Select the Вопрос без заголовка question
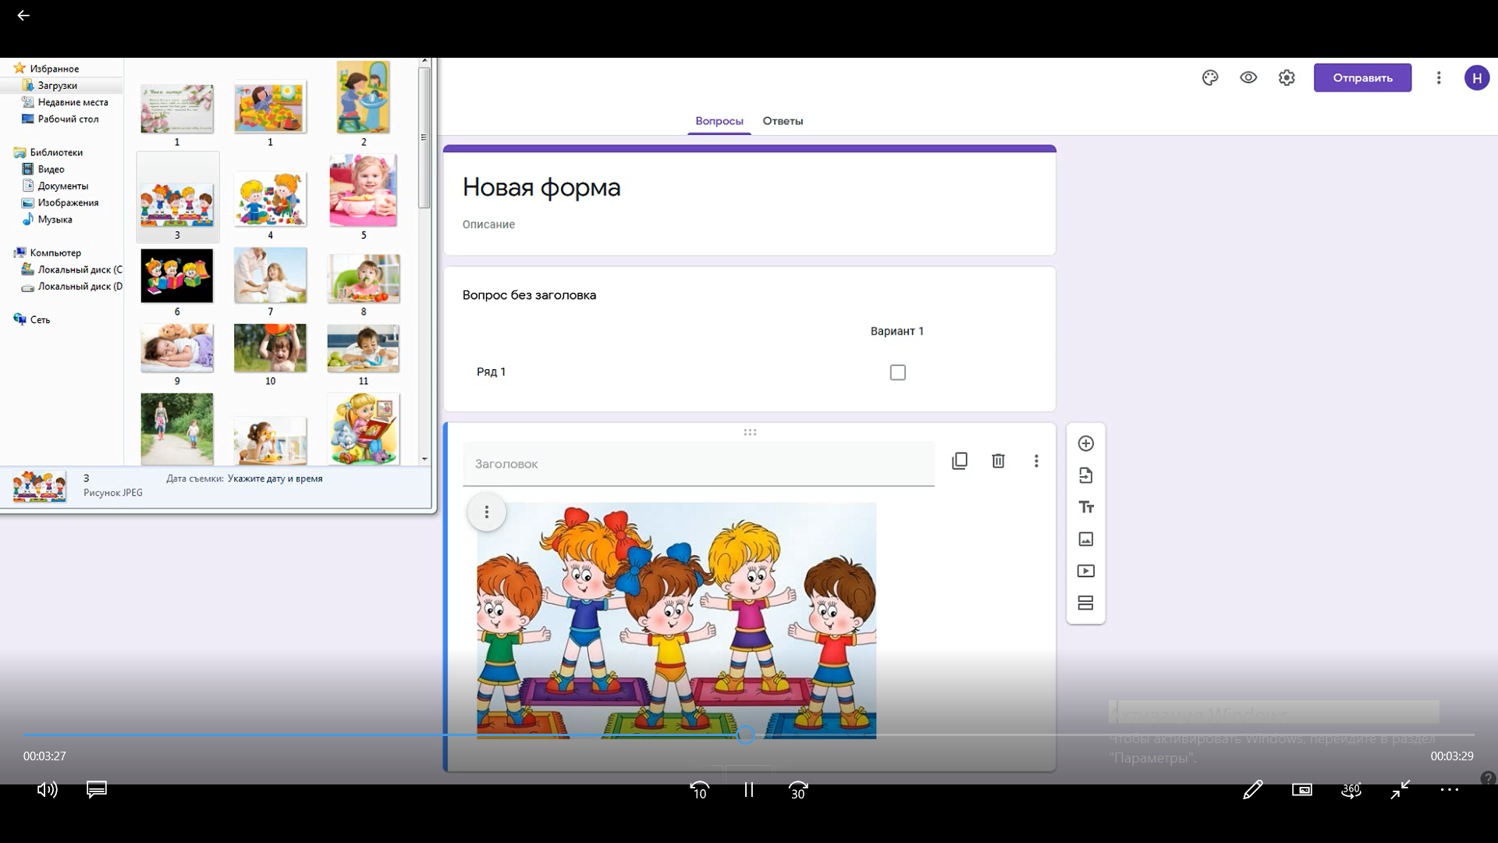This screenshot has width=1498, height=843. point(529,295)
